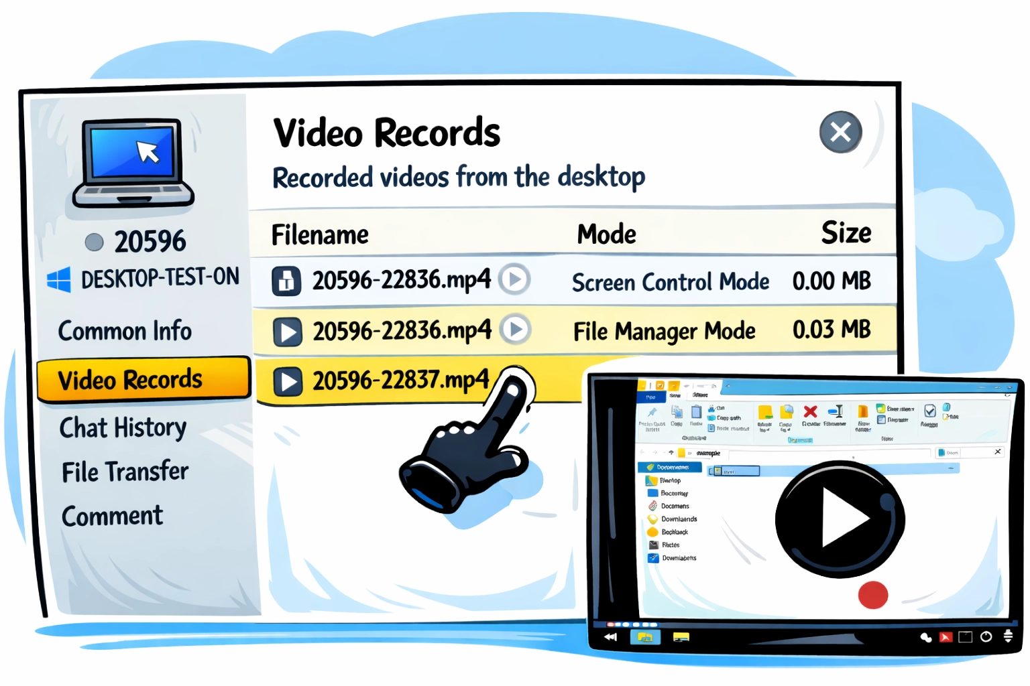The image size is (1030, 686).
Task: Open the Comment section
Action: pyautogui.click(x=112, y=516)
